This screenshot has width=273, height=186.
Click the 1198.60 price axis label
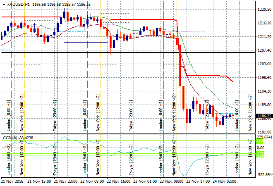click(263, 78)
